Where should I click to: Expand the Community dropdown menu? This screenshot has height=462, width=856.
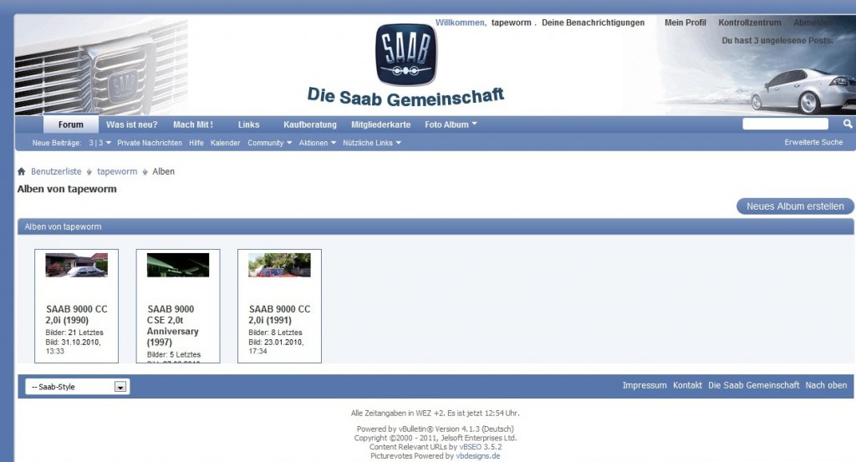pos(270,143)
